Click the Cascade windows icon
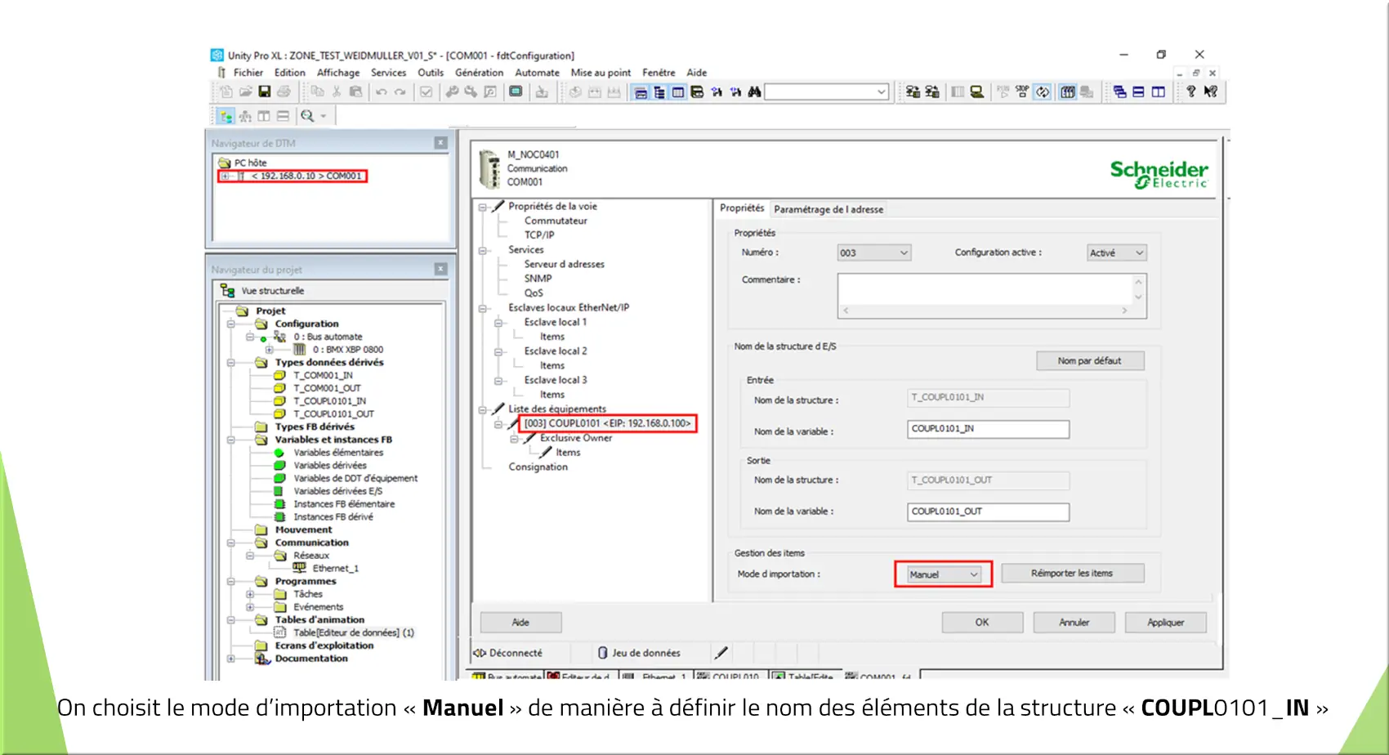This screenshot has height=755, width=1389. click(1119, 92)
